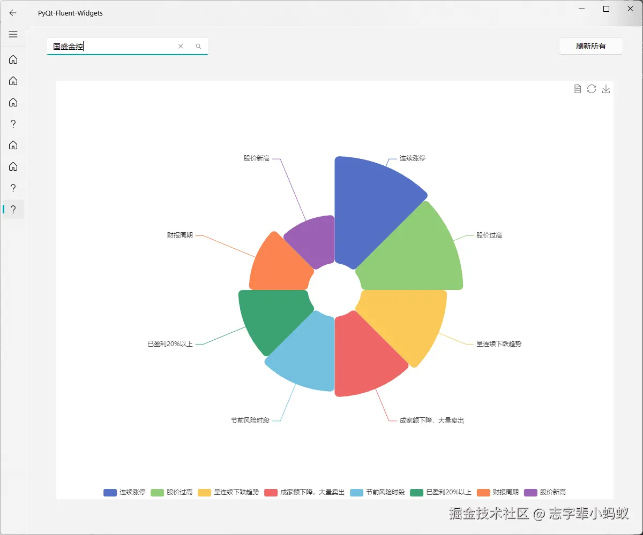Toggle 呈连续下跌趋势 legend entry
This screenshot has width=643, height=535.
228,492
